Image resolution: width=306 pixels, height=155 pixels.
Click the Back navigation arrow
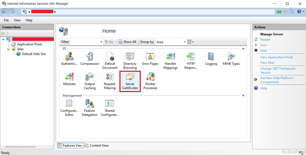(x=4, y=12)
